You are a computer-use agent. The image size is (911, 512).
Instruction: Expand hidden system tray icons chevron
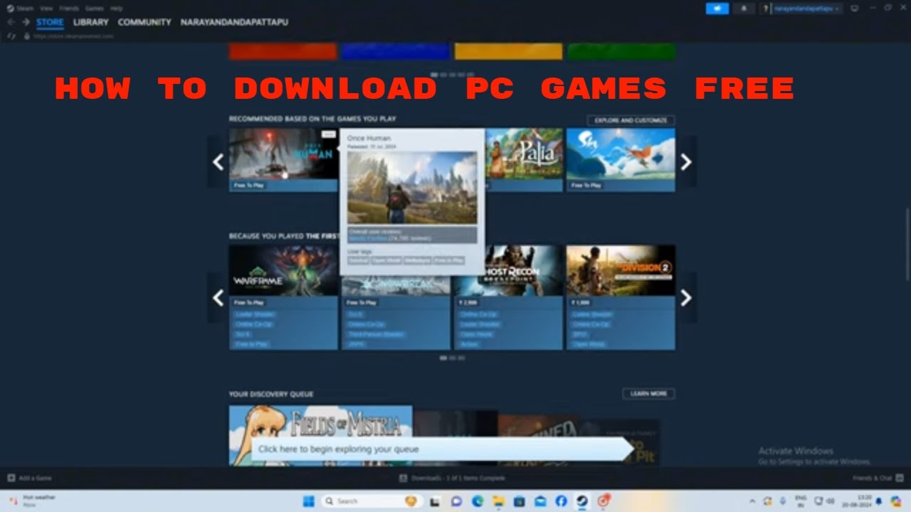[x=752, y=501]
